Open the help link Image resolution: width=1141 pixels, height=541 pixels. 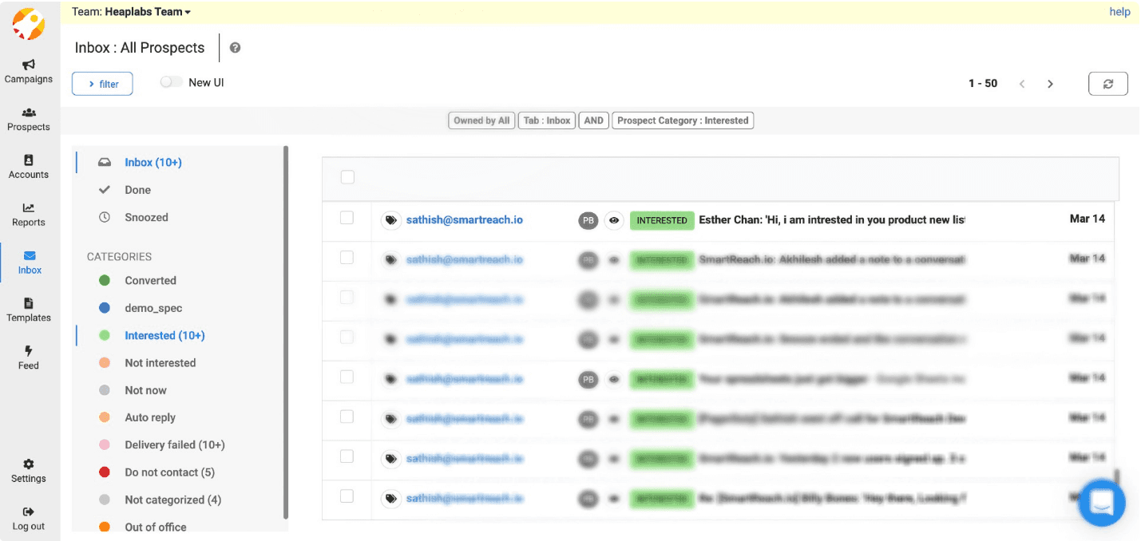coord(1119,11)
